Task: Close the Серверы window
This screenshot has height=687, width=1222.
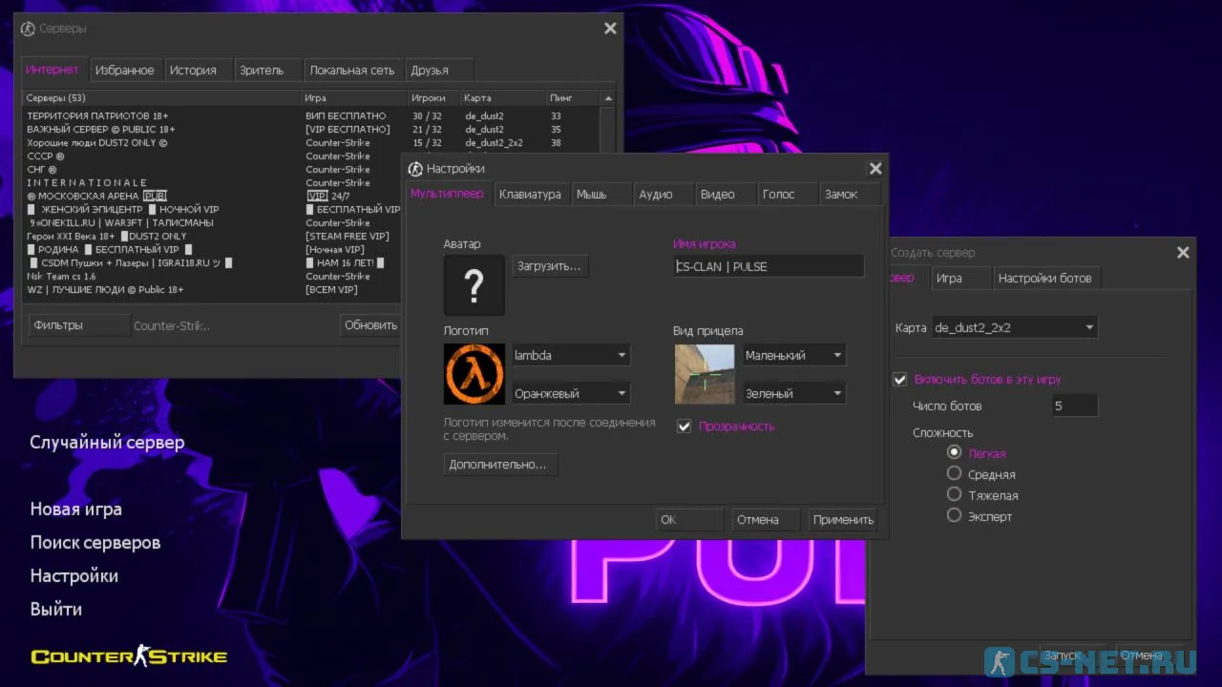Action: tap(610, 29)
